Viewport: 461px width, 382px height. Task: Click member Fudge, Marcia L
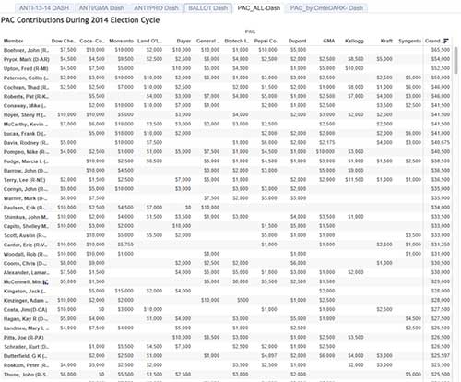click(26, 161)
